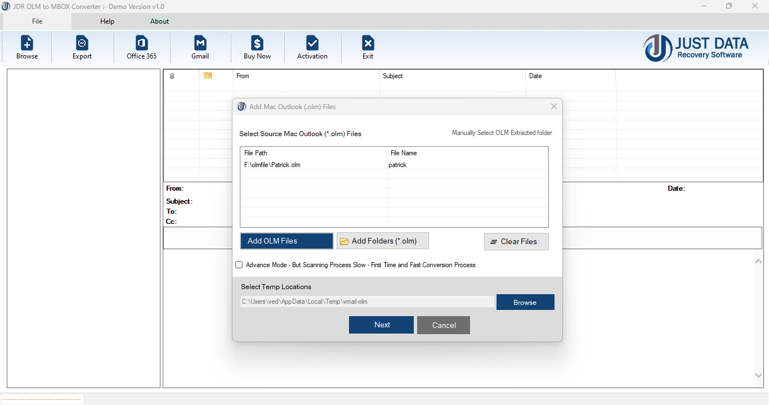This screenshot has width=769, height=405.
Task: Click the Clear Files button
Action: click(516, 241)
